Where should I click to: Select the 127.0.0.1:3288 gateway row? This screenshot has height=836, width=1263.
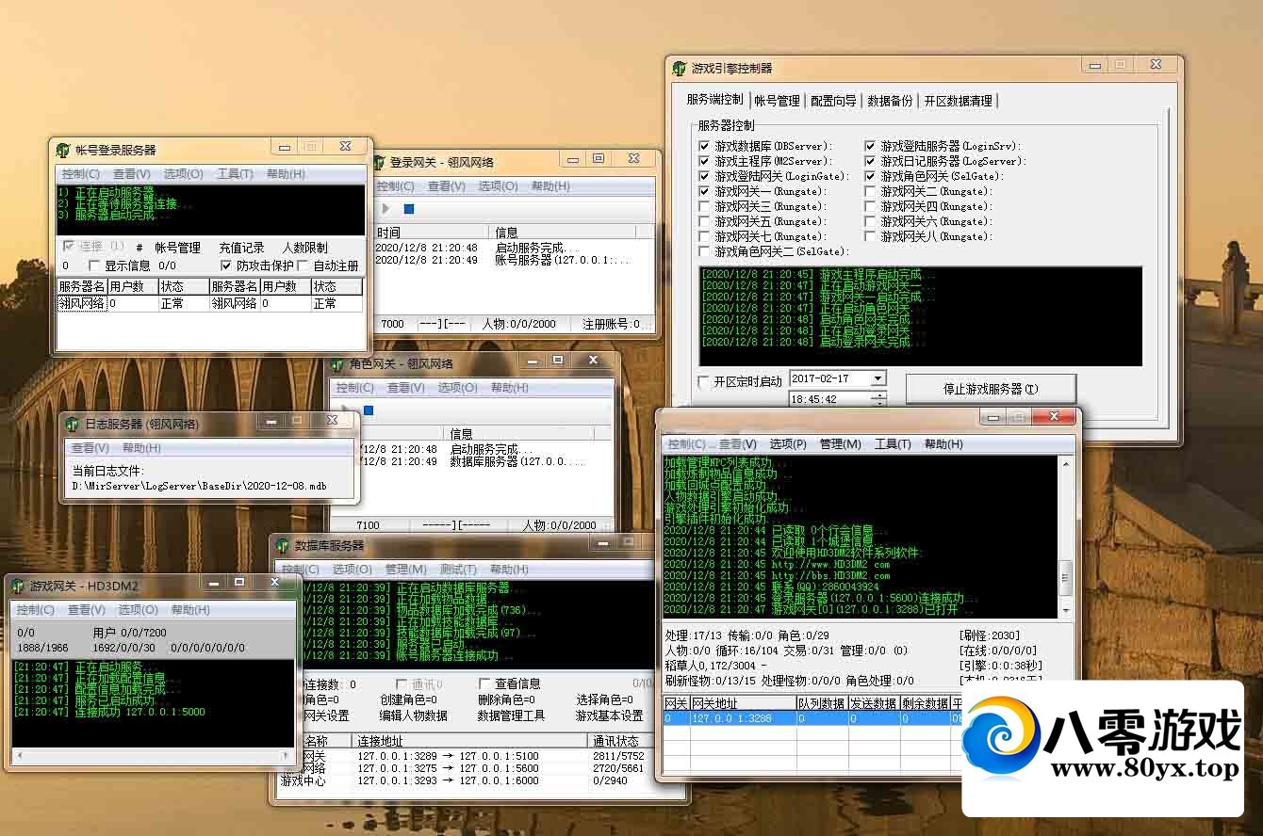point(812,718)
